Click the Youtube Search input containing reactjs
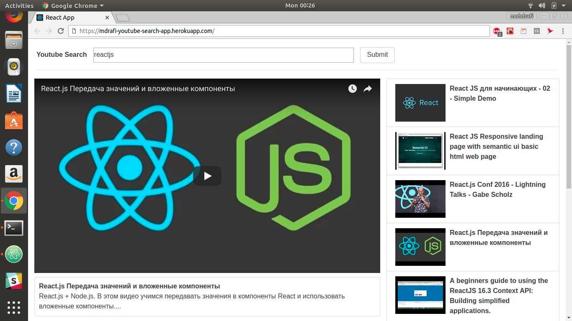This screenshot has width=572, height=321. 224,55
